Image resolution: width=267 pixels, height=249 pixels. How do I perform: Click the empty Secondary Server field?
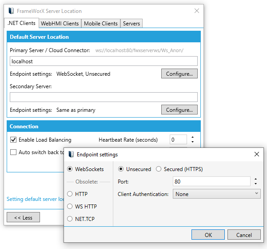(x=104, y=97)
